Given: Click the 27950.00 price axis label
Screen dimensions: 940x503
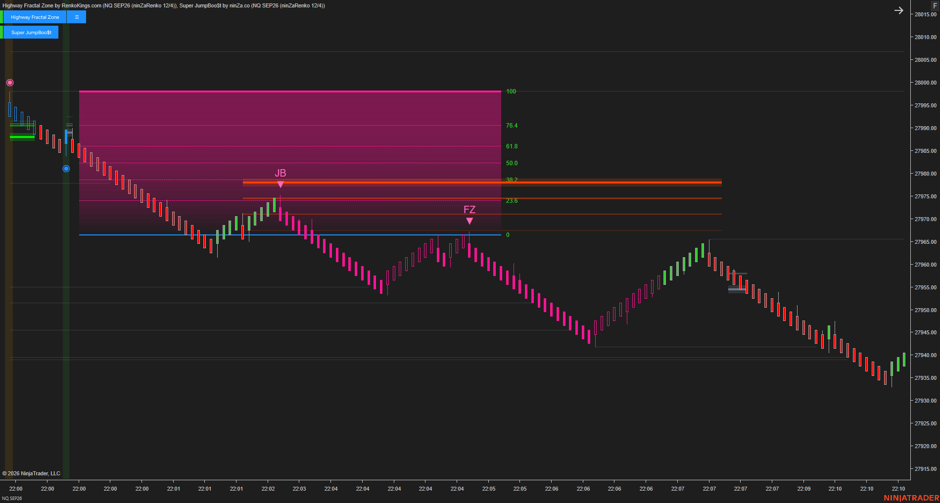Looking at the screenshot, I should point(925,310).
